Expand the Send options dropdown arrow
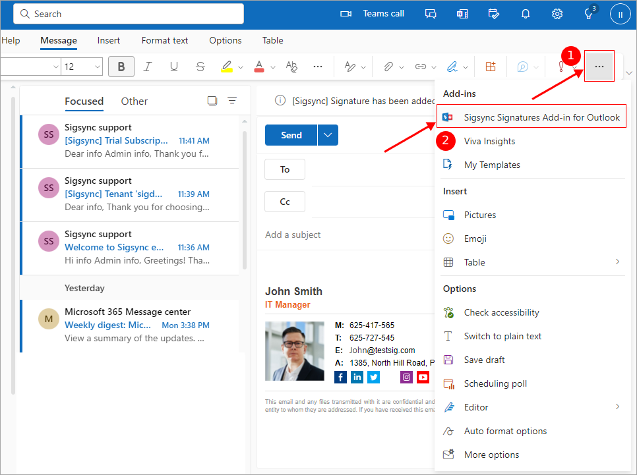 328,135
